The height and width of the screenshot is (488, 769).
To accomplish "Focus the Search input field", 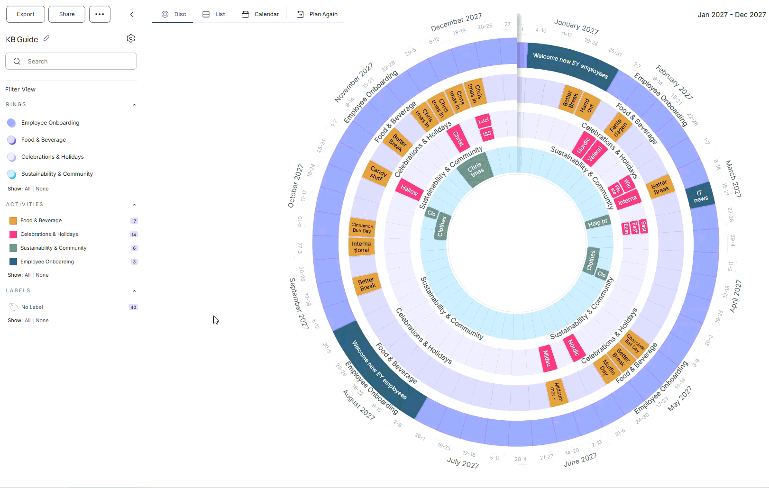I will point(71,61).
